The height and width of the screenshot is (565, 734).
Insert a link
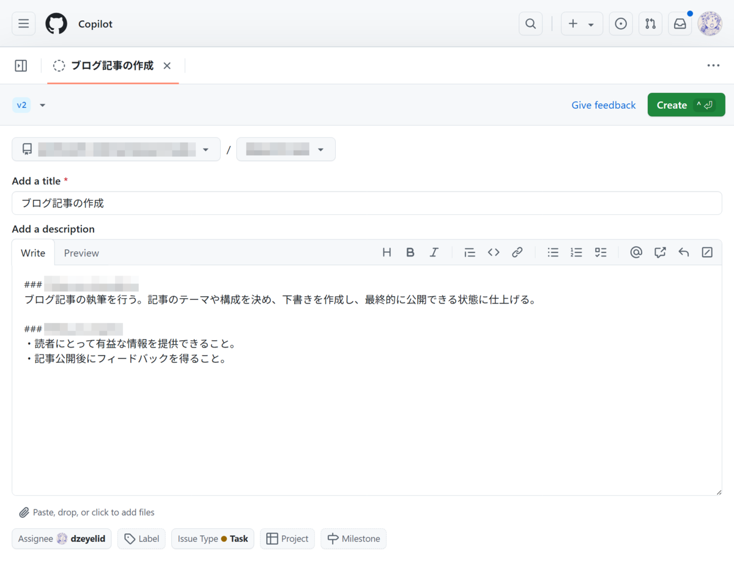517,252
